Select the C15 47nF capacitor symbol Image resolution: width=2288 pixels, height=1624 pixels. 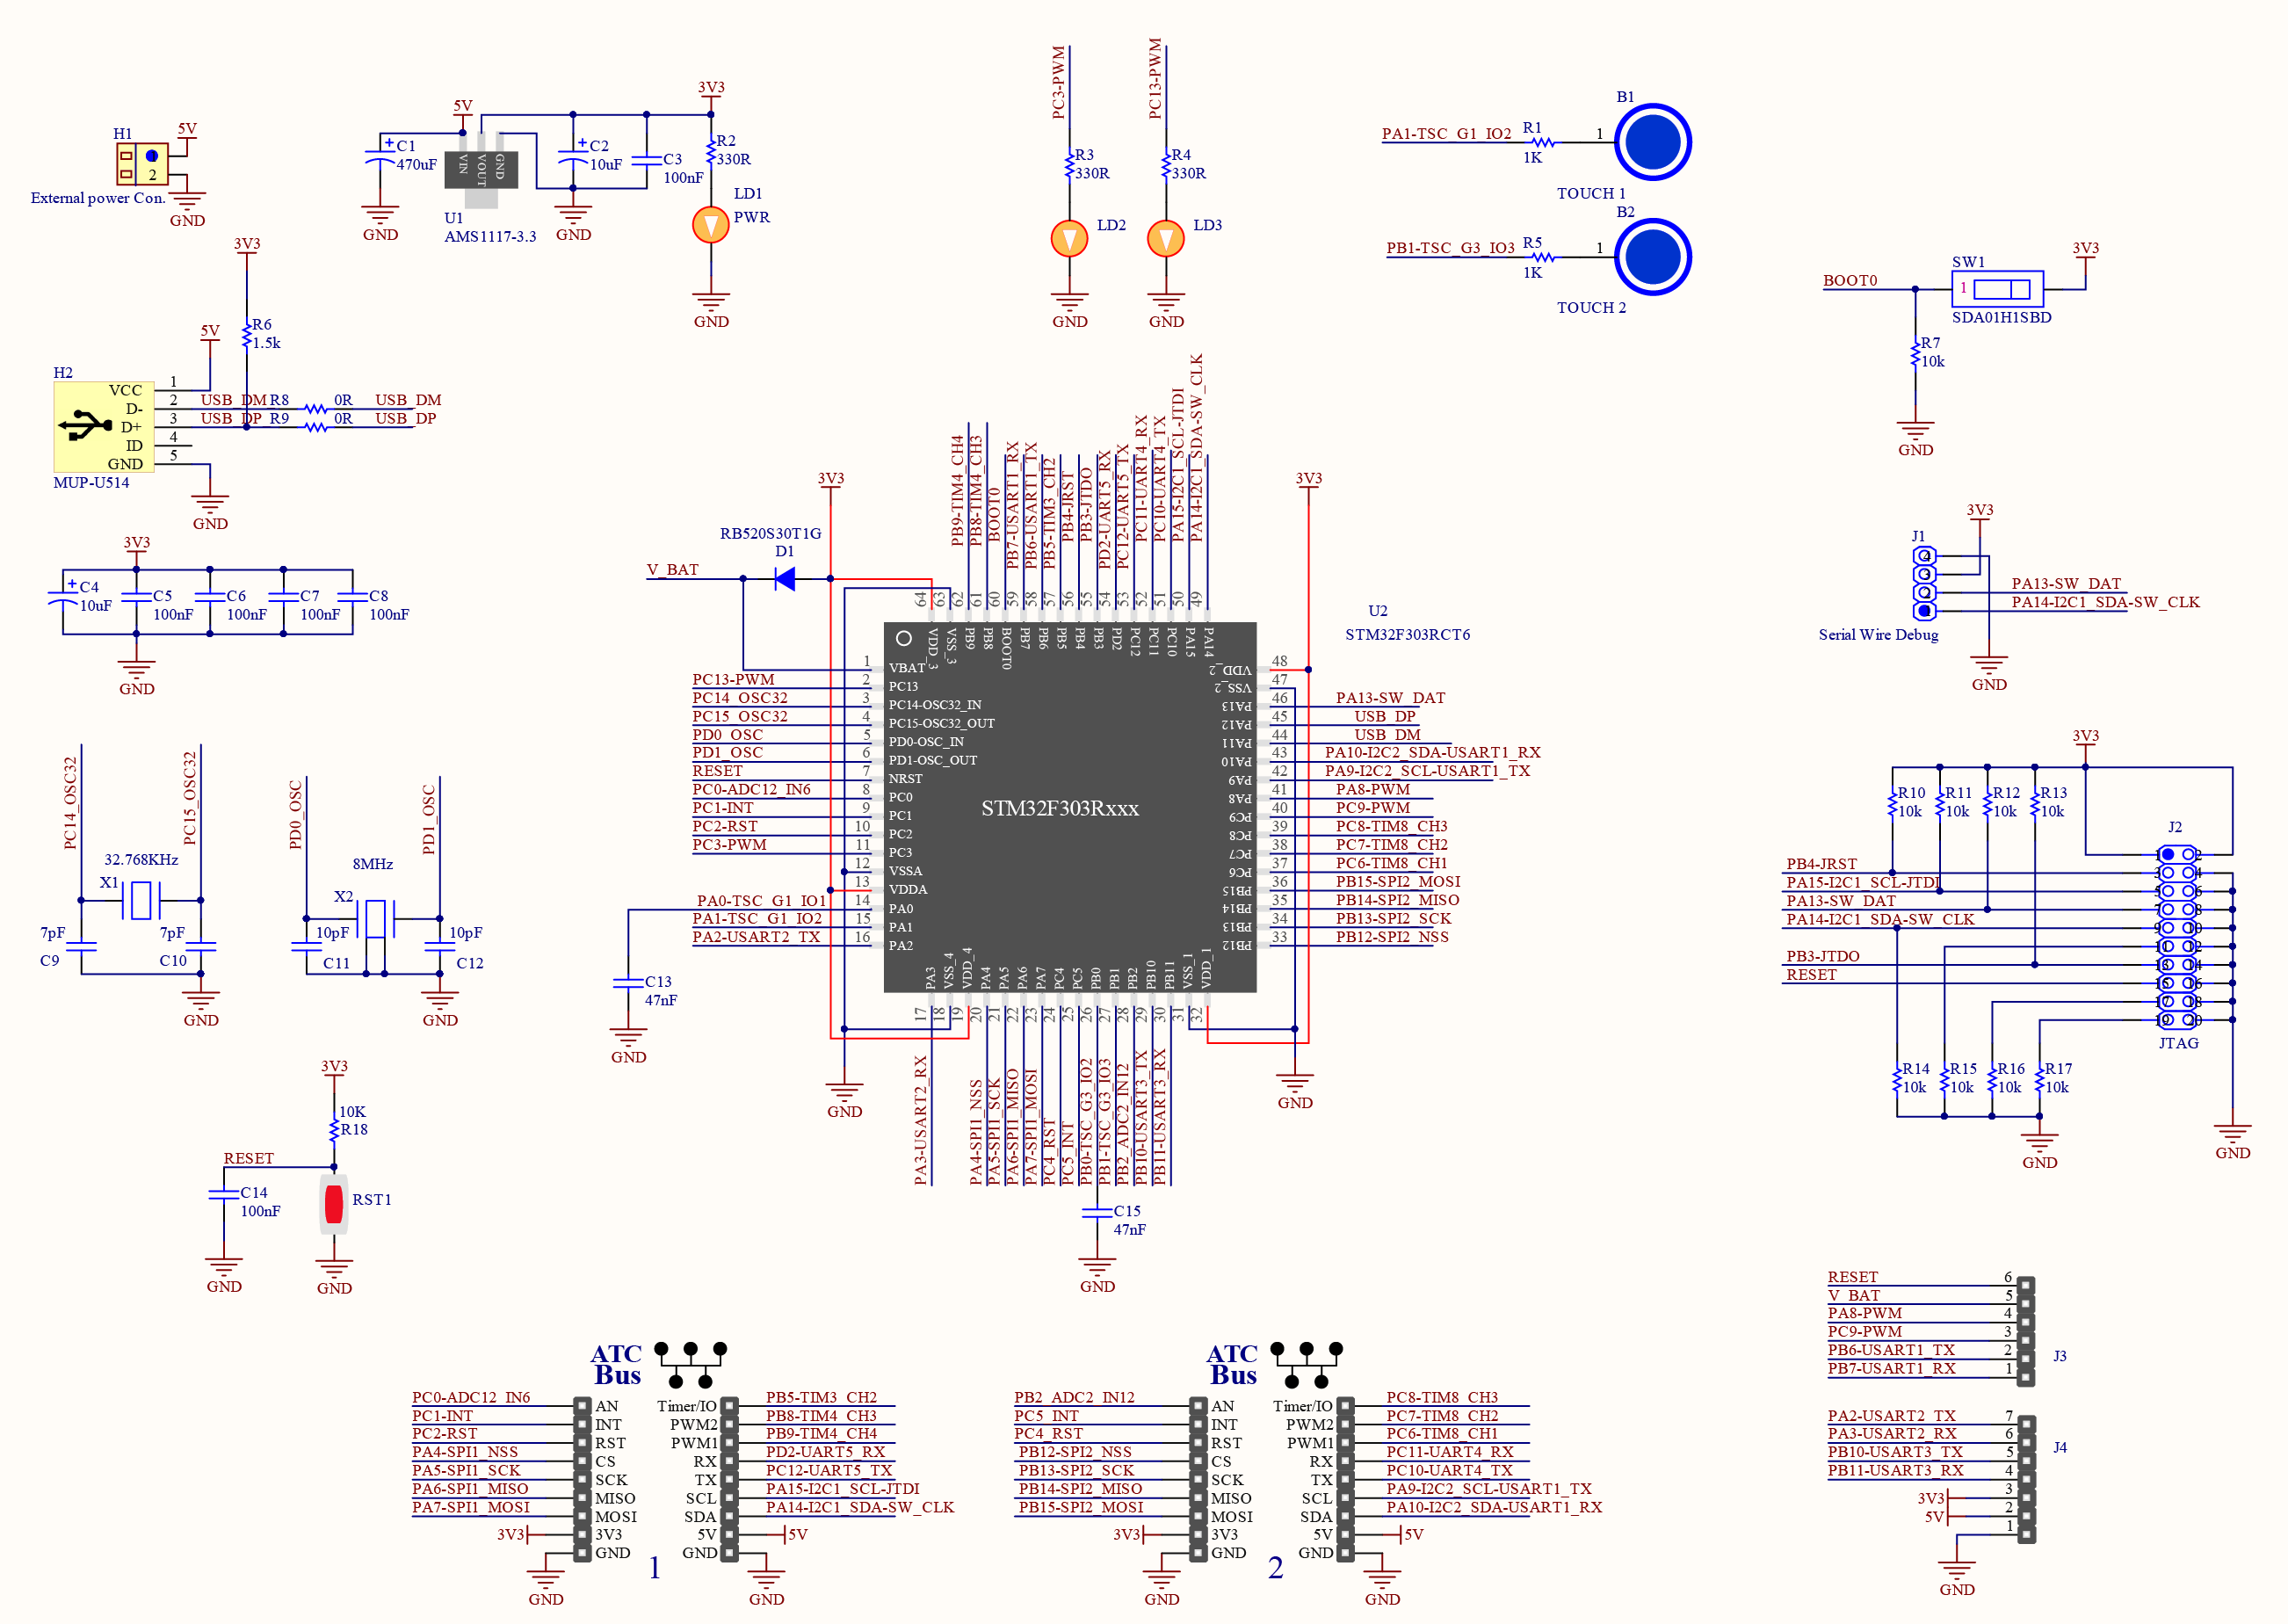1097,1213
